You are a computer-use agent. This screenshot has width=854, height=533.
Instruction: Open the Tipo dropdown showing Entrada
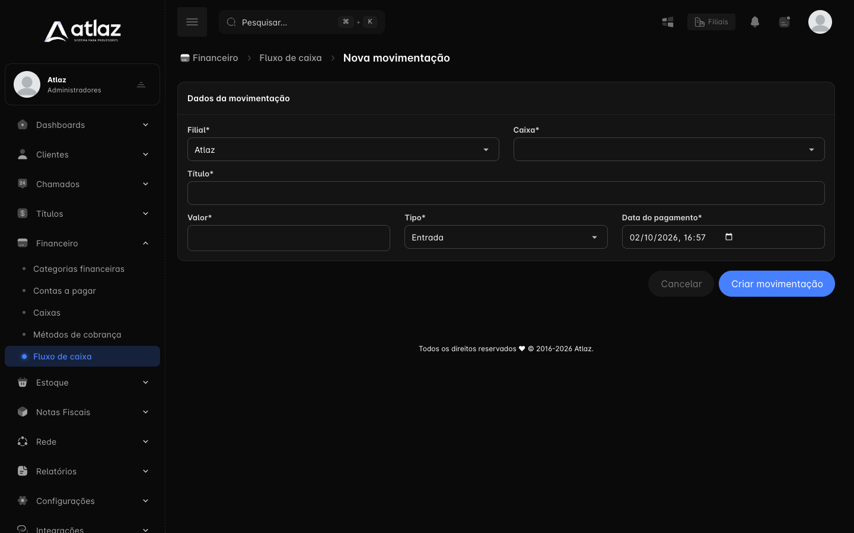(506, 237)
